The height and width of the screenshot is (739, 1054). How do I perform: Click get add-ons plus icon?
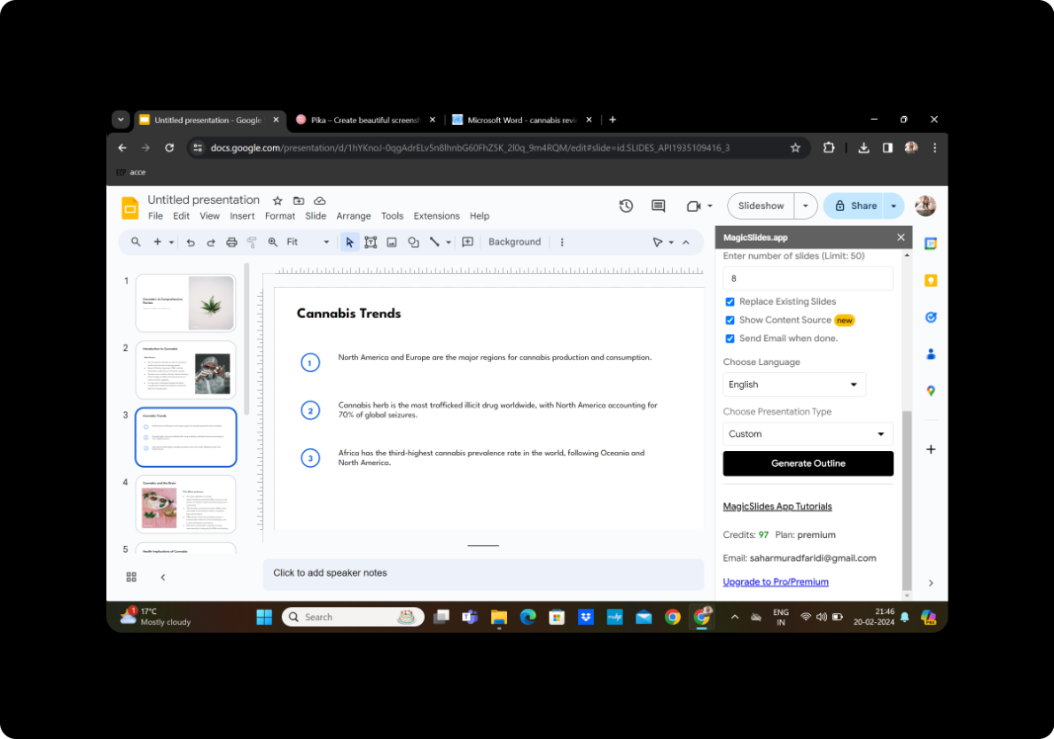pyautogui.click(x=931, y=449)
